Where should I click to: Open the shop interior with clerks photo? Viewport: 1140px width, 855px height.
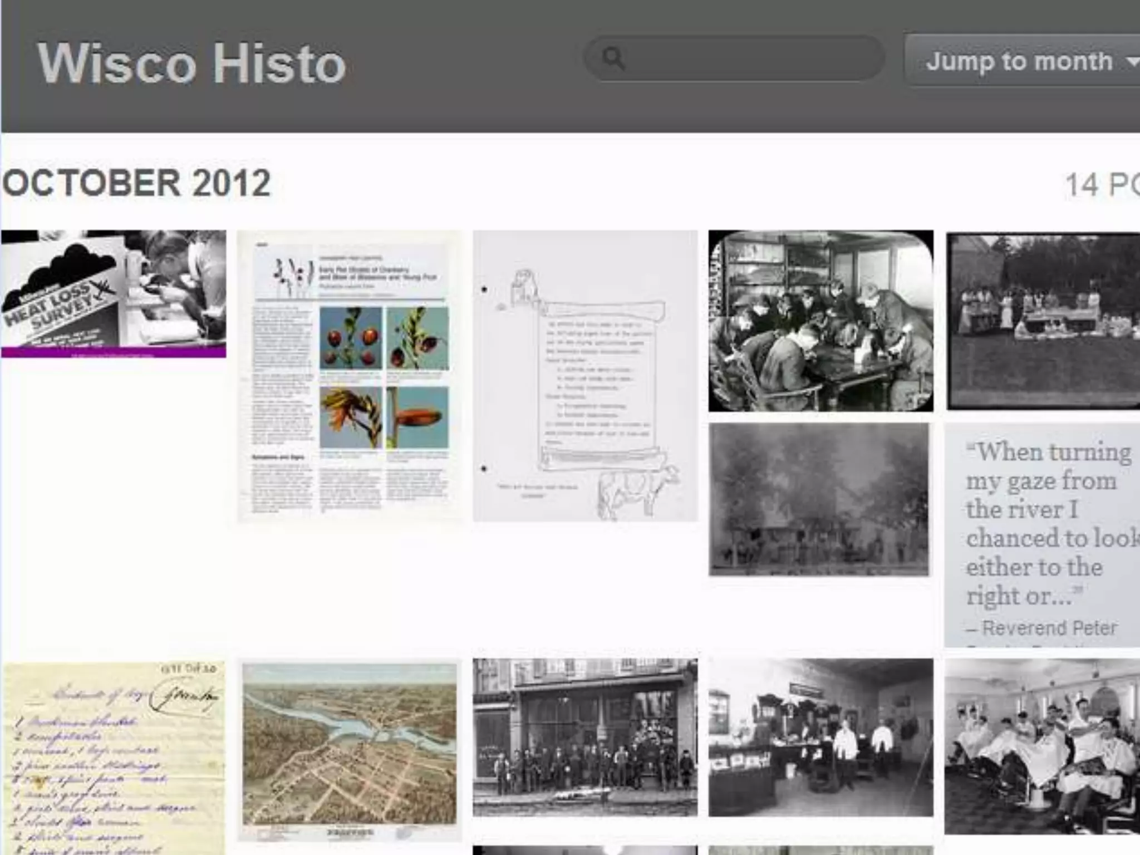tap(820, 737)
